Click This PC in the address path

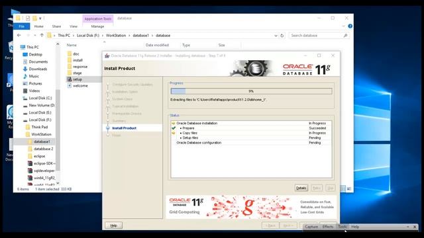point(64,35)
